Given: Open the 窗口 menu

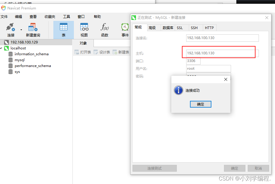Looking at the screenshot, I should pyautogui.click(x=81, y=16).
